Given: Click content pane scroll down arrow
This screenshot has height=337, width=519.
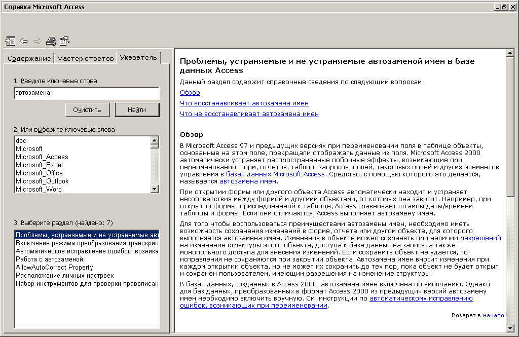Looking at the screenshot, I should (x=510, y=328).
